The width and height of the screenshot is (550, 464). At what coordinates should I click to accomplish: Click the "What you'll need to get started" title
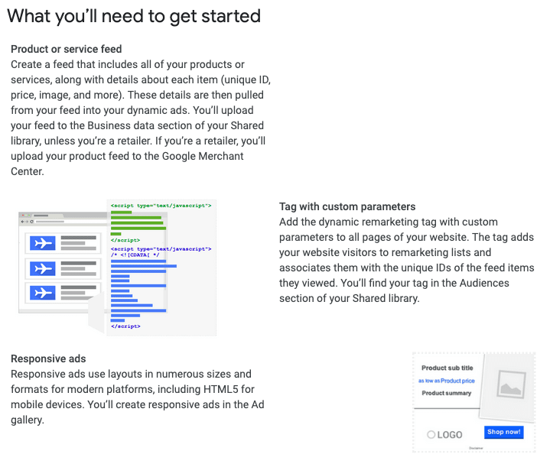pos(134,15)
